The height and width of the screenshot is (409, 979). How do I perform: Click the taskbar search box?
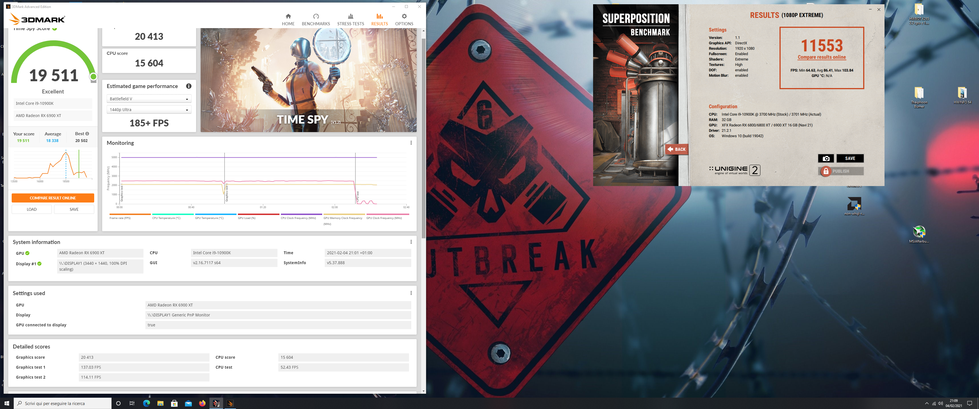(63, 403)
